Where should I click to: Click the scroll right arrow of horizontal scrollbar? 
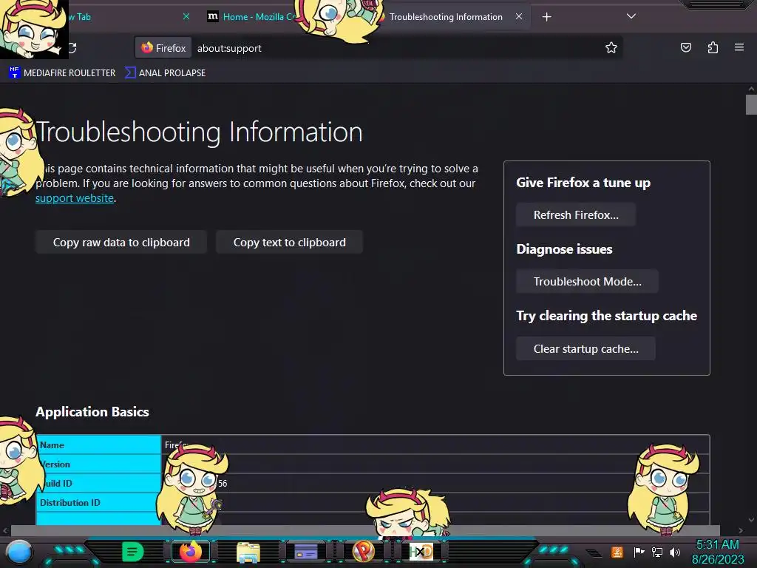[741, 530]
